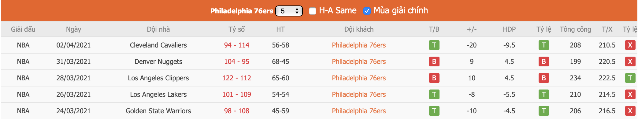Uncheck the Mùa giải chính checkbox

[x=367, y=11]
